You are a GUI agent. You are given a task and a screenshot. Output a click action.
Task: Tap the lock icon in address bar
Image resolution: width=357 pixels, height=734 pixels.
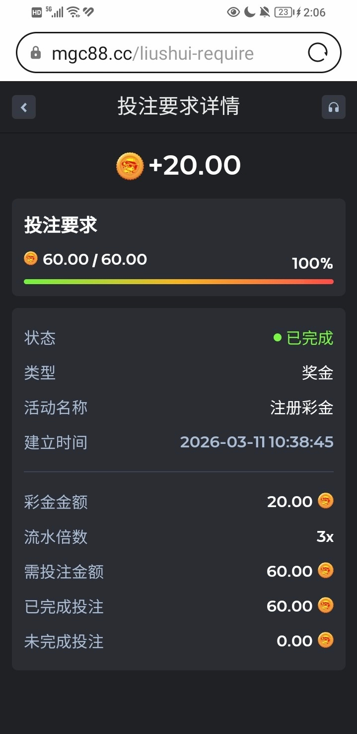click(36, 53)
